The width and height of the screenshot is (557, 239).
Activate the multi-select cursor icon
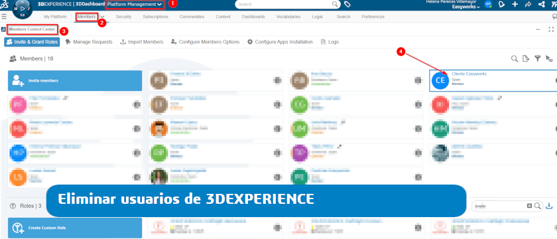549,58
